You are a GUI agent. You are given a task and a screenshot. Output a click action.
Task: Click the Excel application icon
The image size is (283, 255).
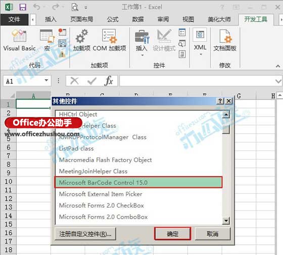tap(9, 7)
